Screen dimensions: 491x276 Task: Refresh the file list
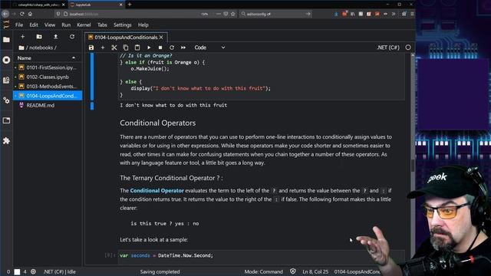coord(72,37)
